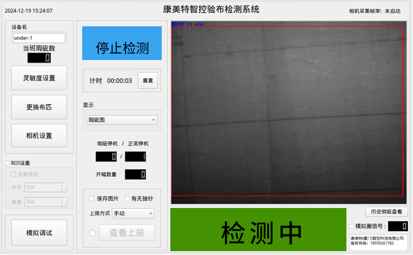413x255 pixels.
Task: Open 相机设置 camera settings
Action: [x=39, y=135]
